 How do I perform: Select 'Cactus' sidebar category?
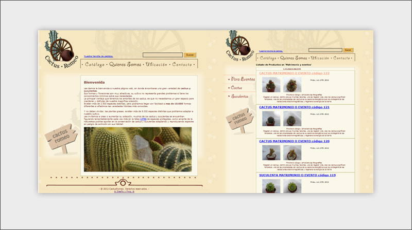[x=236, y=88]
